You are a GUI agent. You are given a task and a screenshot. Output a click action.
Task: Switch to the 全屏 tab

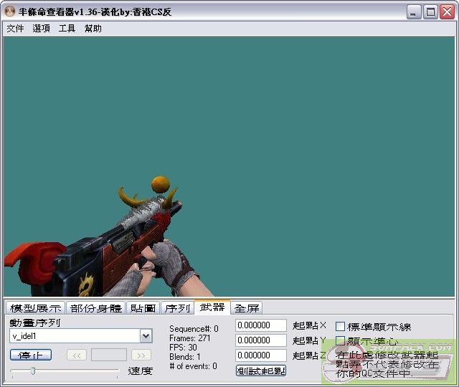[247, 308]
